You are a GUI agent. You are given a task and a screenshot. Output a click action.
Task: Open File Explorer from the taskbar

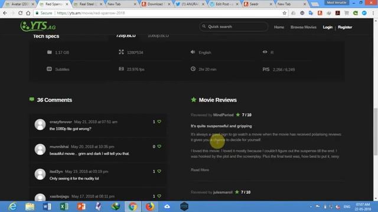click(x=30, y=207)
